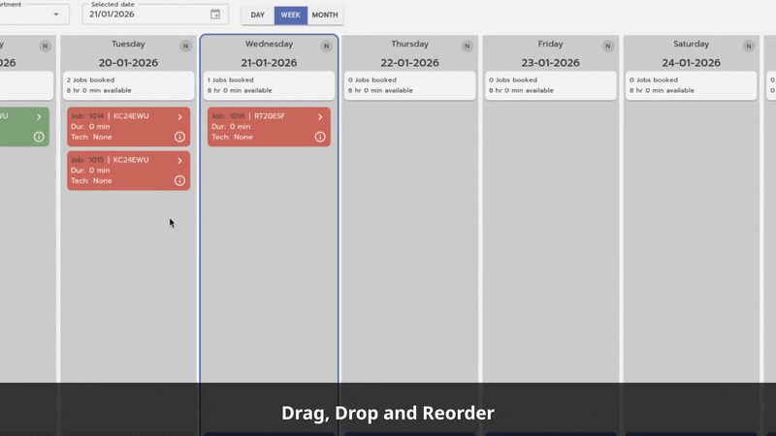The image size is (776, 436).
Task: Click the N badge on Saturday column
Action: click(x=748, y=46)
